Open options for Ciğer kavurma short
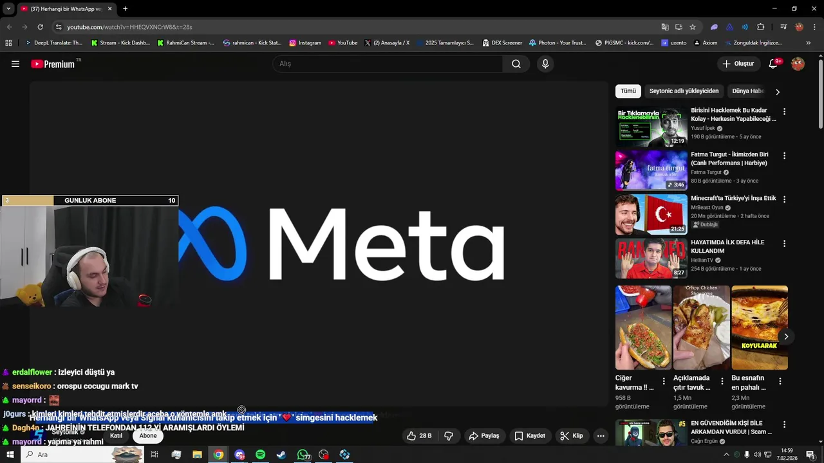The height and width of the screenshot is (463, 824). (664, 381)
